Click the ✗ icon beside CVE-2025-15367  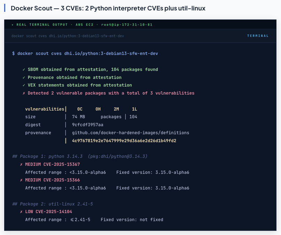pos(20,164)
